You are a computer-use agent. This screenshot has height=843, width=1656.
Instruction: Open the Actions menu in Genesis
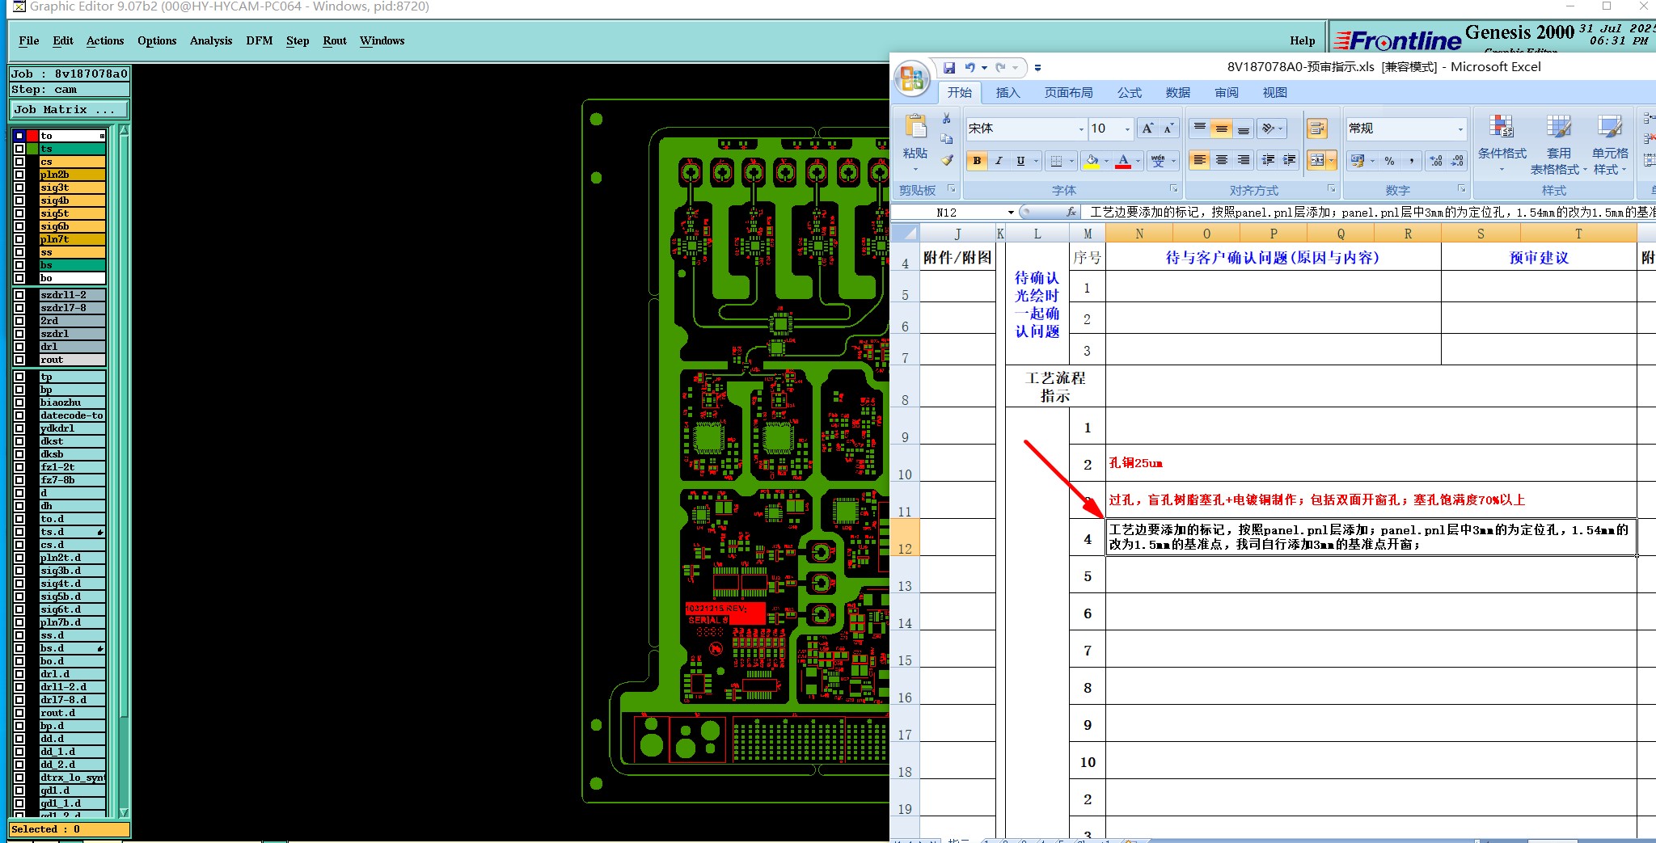pos(105,40)
